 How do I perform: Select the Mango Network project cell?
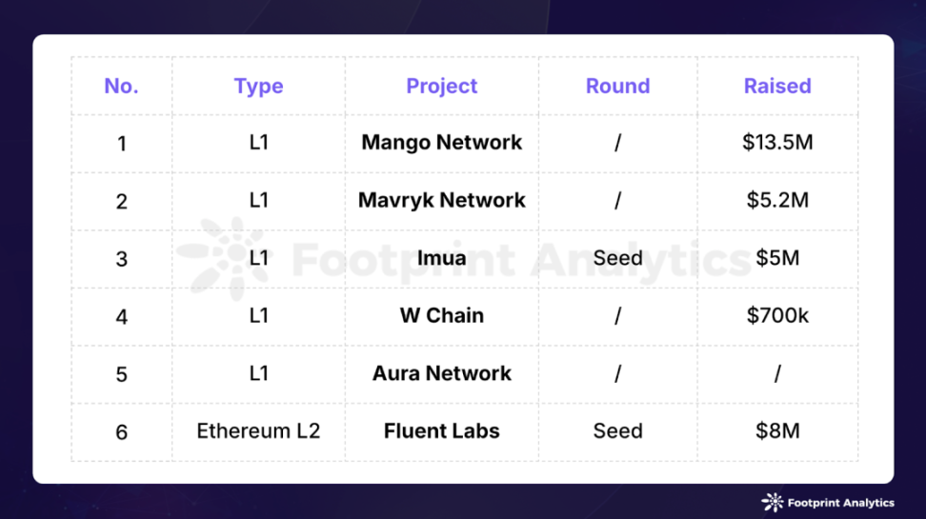tap(442, 142)
